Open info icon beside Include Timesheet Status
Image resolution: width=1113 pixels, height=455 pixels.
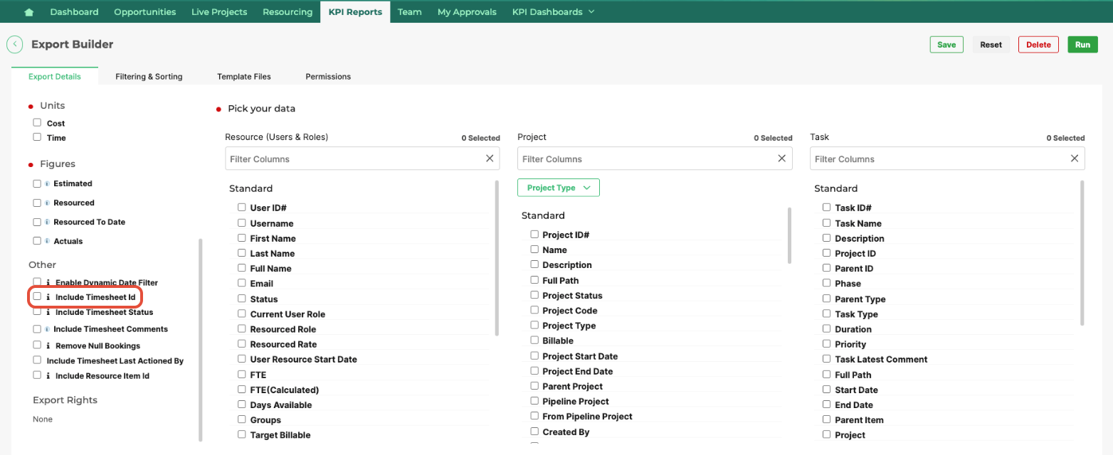tap(48, 312)
